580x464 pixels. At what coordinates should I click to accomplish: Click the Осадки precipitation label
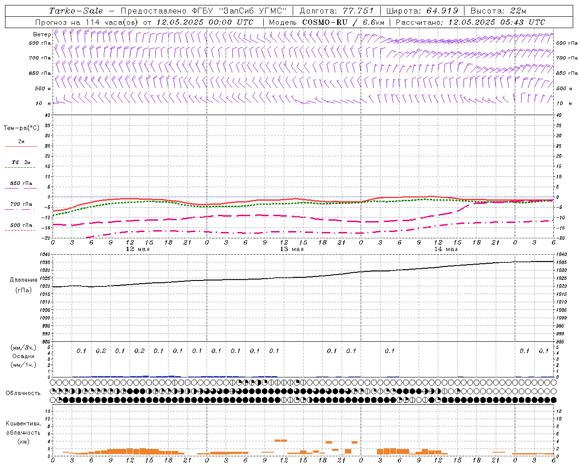(x=23, y=356)
